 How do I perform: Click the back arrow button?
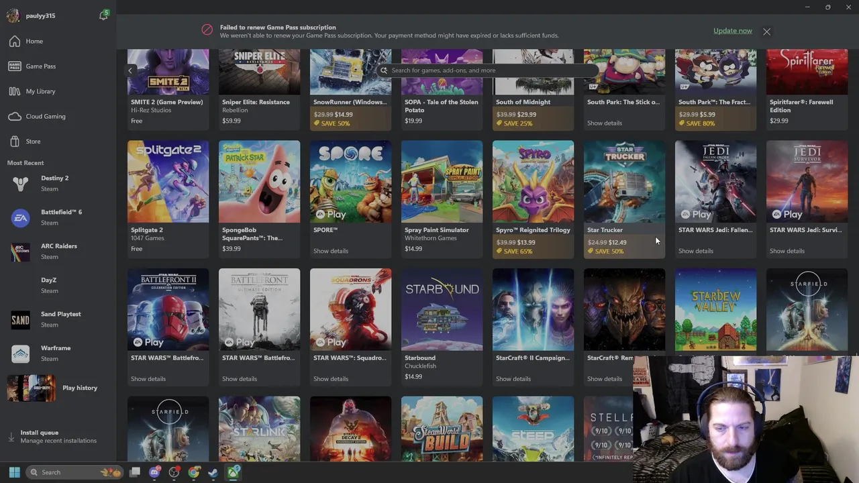coord(130,70)
